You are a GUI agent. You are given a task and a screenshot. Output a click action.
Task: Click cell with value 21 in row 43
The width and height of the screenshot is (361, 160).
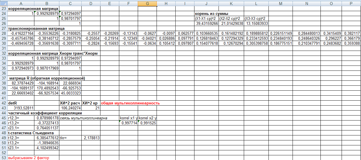point(91,108)
